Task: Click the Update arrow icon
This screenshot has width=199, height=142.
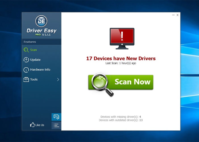Action: [26, 60]
